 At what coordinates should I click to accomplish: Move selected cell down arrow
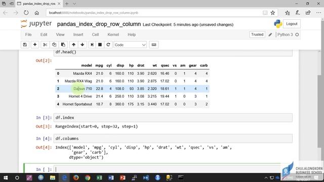point(83,45)
